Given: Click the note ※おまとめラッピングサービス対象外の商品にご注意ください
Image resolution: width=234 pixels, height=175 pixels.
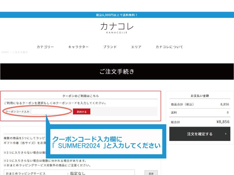Looking at the screenshot, I should pos(47,165).
